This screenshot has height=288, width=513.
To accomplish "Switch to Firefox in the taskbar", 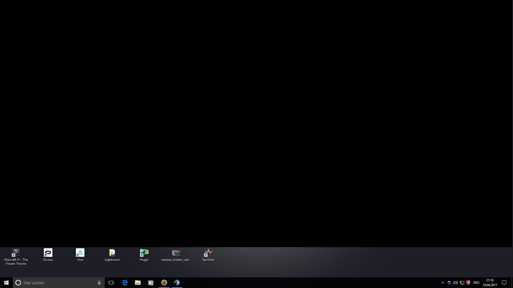I will (x=164, y=283).
